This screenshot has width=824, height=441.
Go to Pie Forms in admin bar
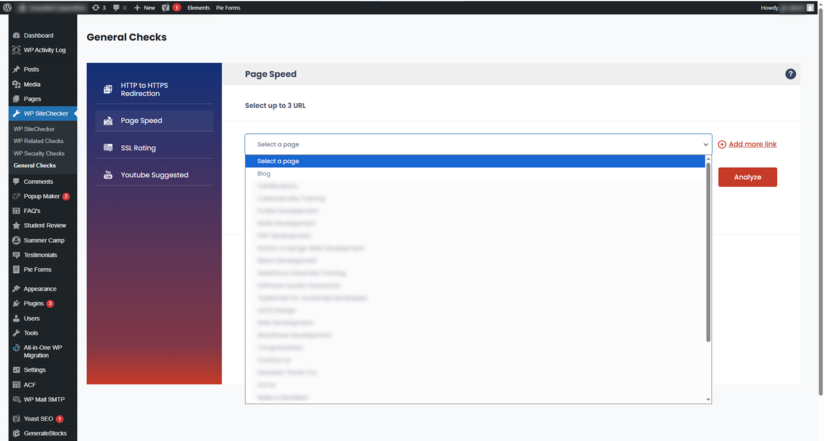click(228, 8)
